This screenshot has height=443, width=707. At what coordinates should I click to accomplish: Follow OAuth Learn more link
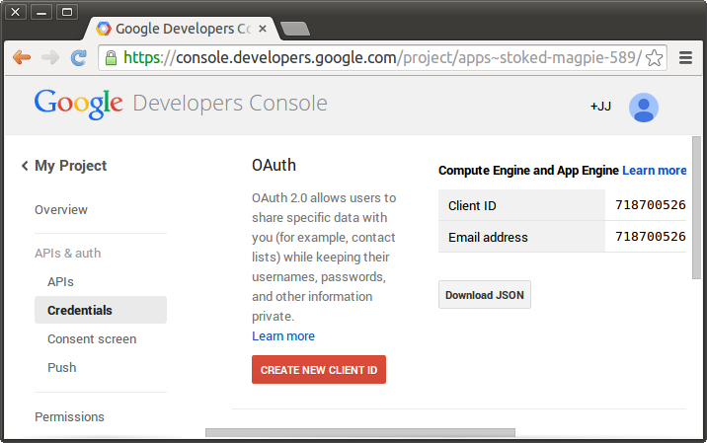click(x=283, y=336)
